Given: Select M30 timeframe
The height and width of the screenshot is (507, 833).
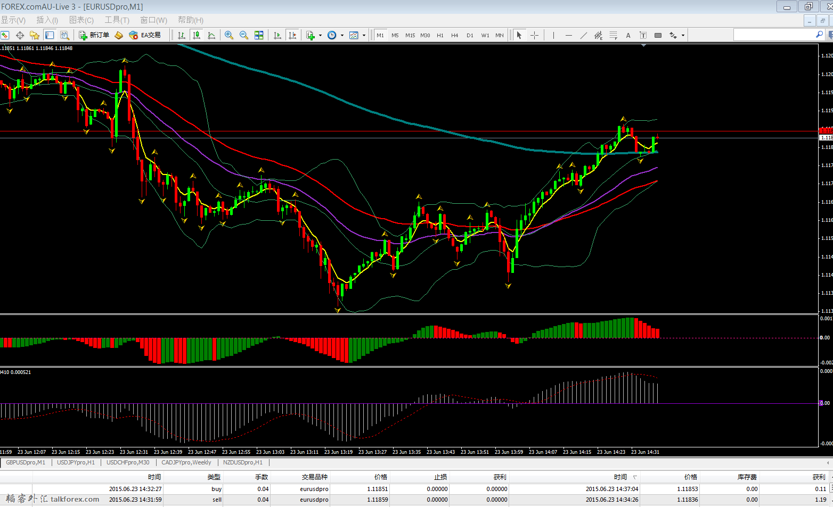Looking at the screenshot, I should coord(425,35).
